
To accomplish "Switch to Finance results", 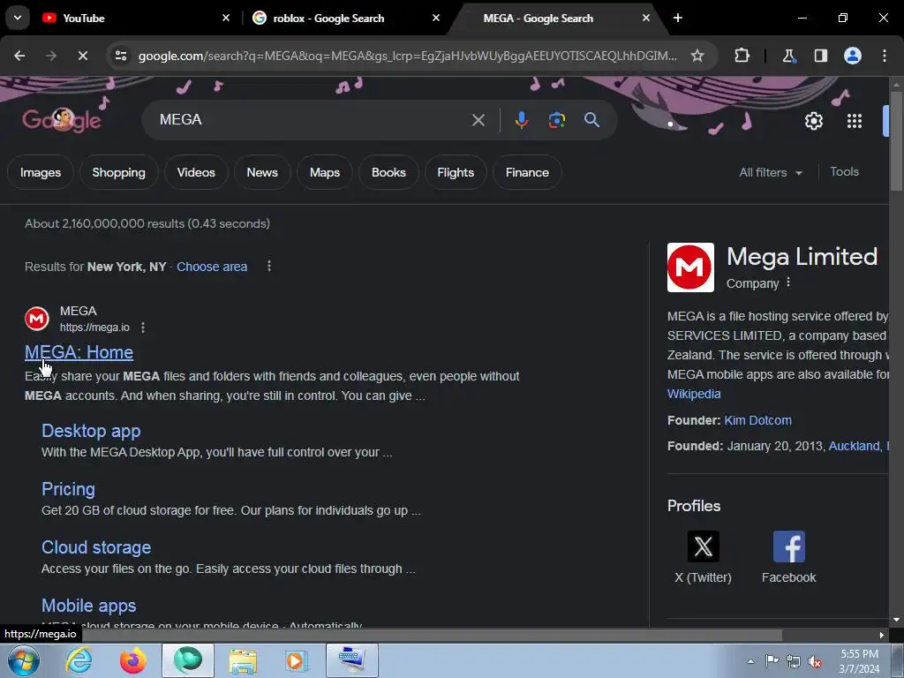I will (527, 172).
